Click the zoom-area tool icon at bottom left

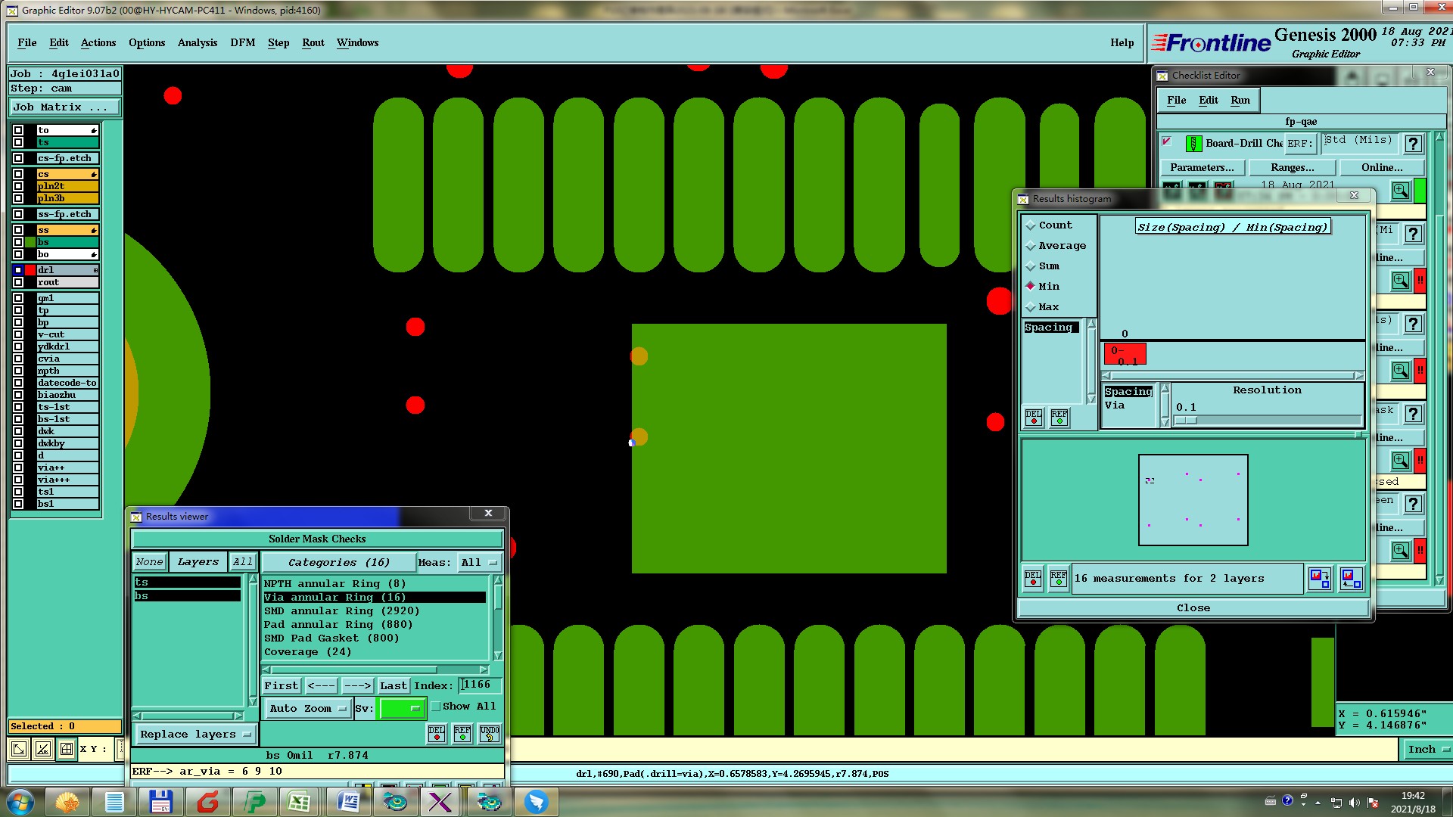(19, 749)
